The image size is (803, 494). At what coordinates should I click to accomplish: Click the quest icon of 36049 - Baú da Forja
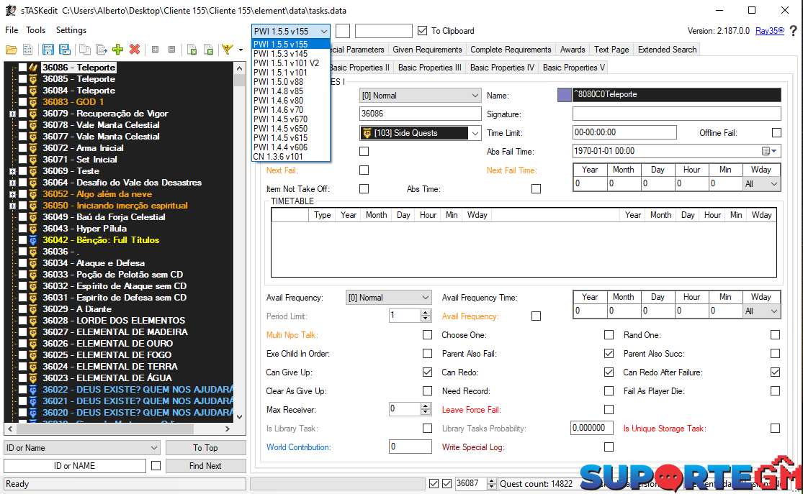(33, 217)
